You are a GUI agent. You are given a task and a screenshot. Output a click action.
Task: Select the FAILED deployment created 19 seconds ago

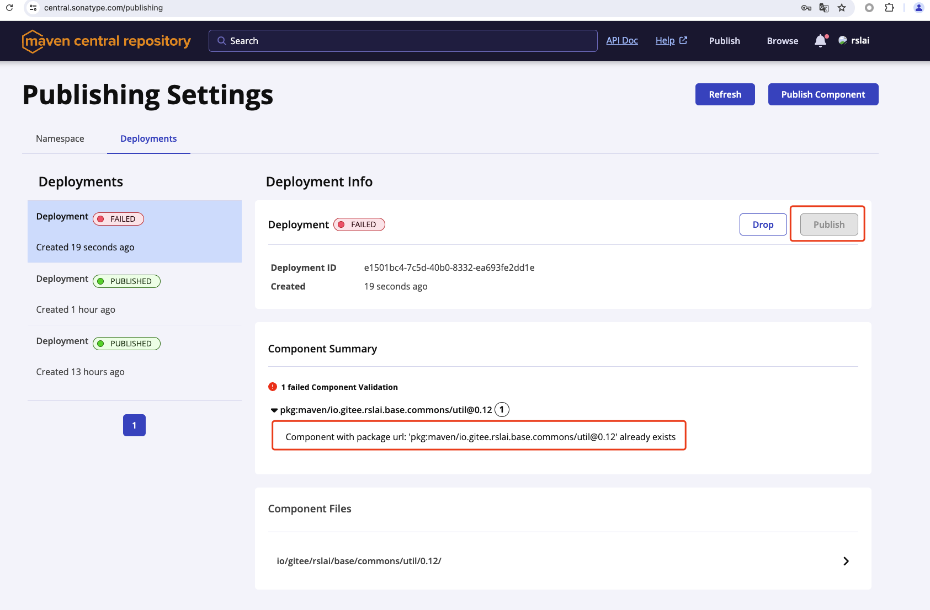tap(135, 232)
